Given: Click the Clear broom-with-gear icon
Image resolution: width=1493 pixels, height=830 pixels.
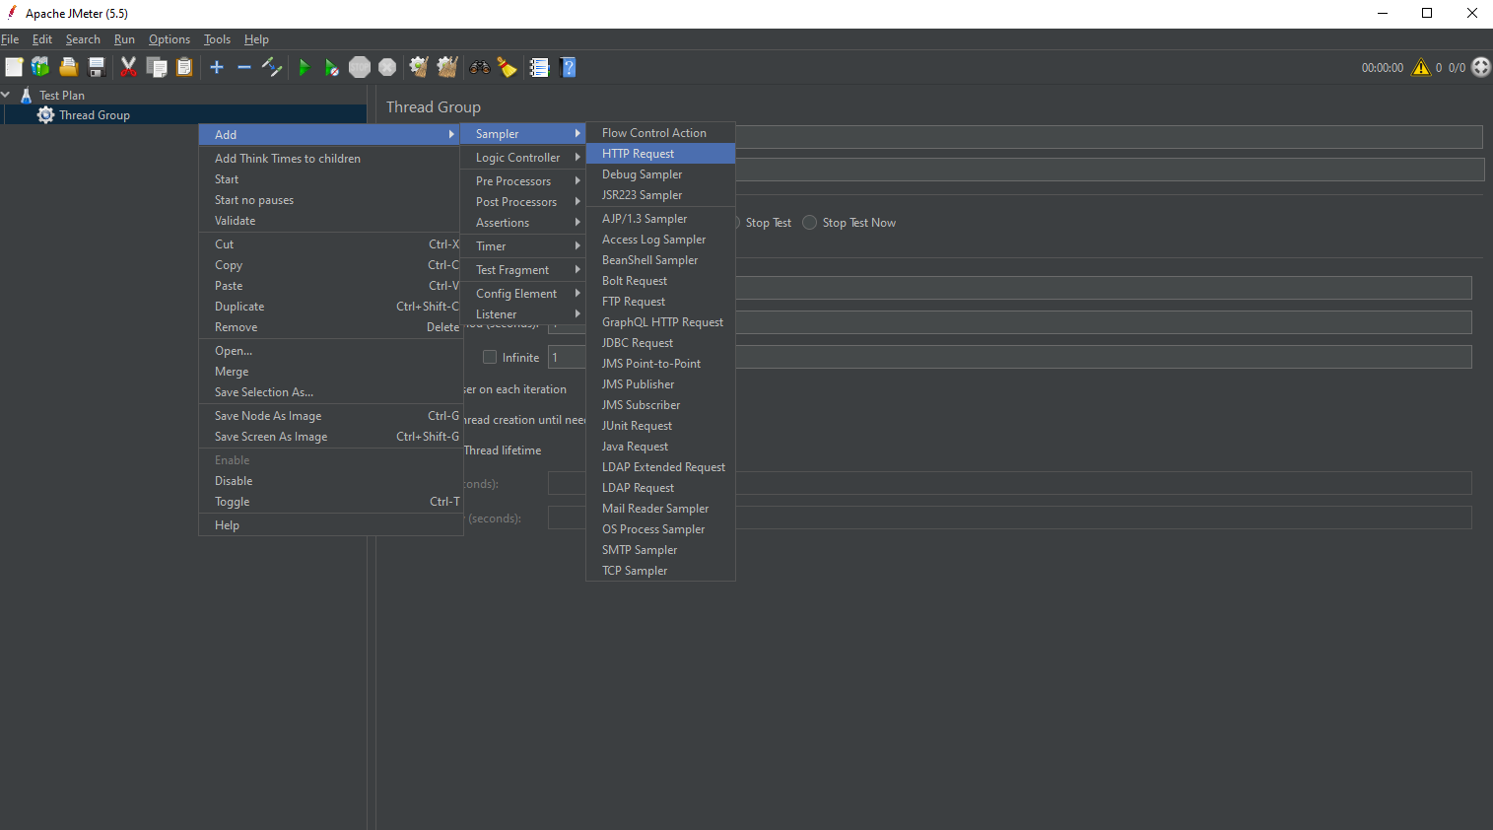Looking at the screenshot, I should [x=419, y=67].
